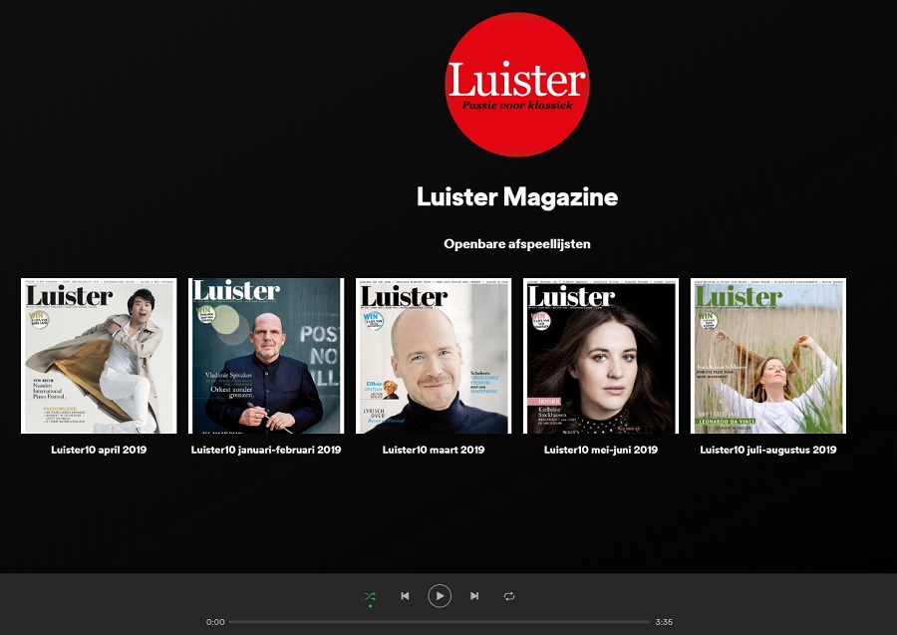Toggle shuffle playback
The image size is (897, 635).
click(x=370, y=596)
